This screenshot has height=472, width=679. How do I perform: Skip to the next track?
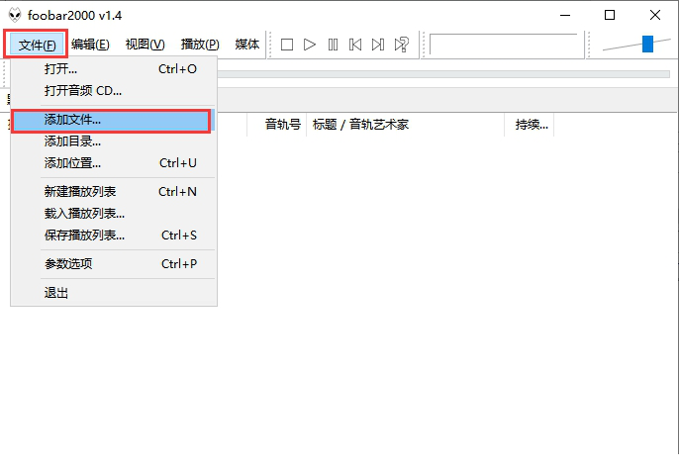pyautogui.click(x=378, y=45)
